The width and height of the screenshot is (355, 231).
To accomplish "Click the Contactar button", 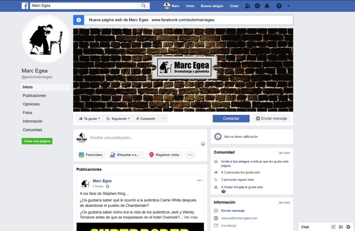I will [231, 119].
